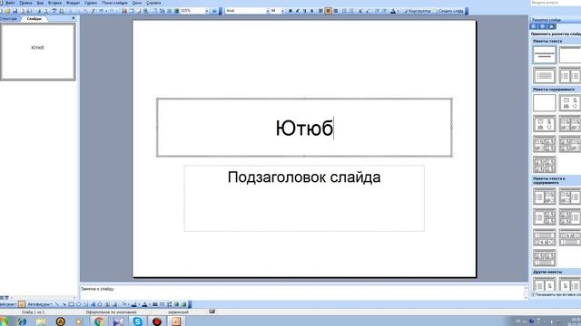Open the 'Правка' (Edit) menu
This screenshot has width=581, height=326.
coord(25,3)
